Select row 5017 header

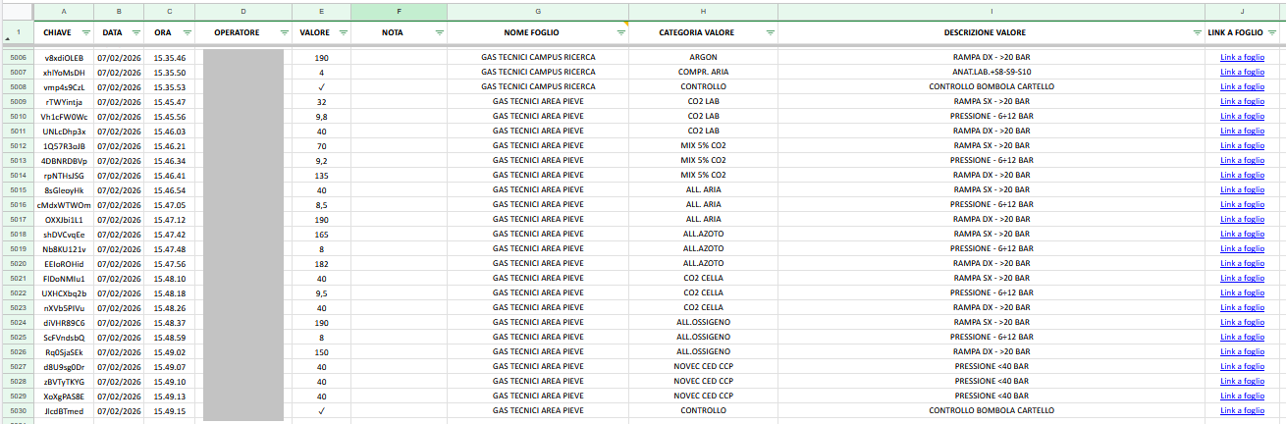point(18,219)
